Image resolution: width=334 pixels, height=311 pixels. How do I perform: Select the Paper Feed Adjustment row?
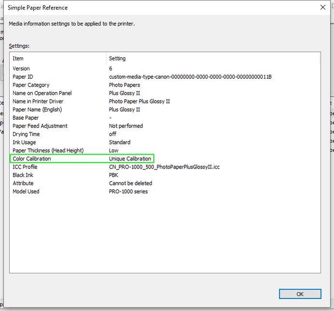165,126
